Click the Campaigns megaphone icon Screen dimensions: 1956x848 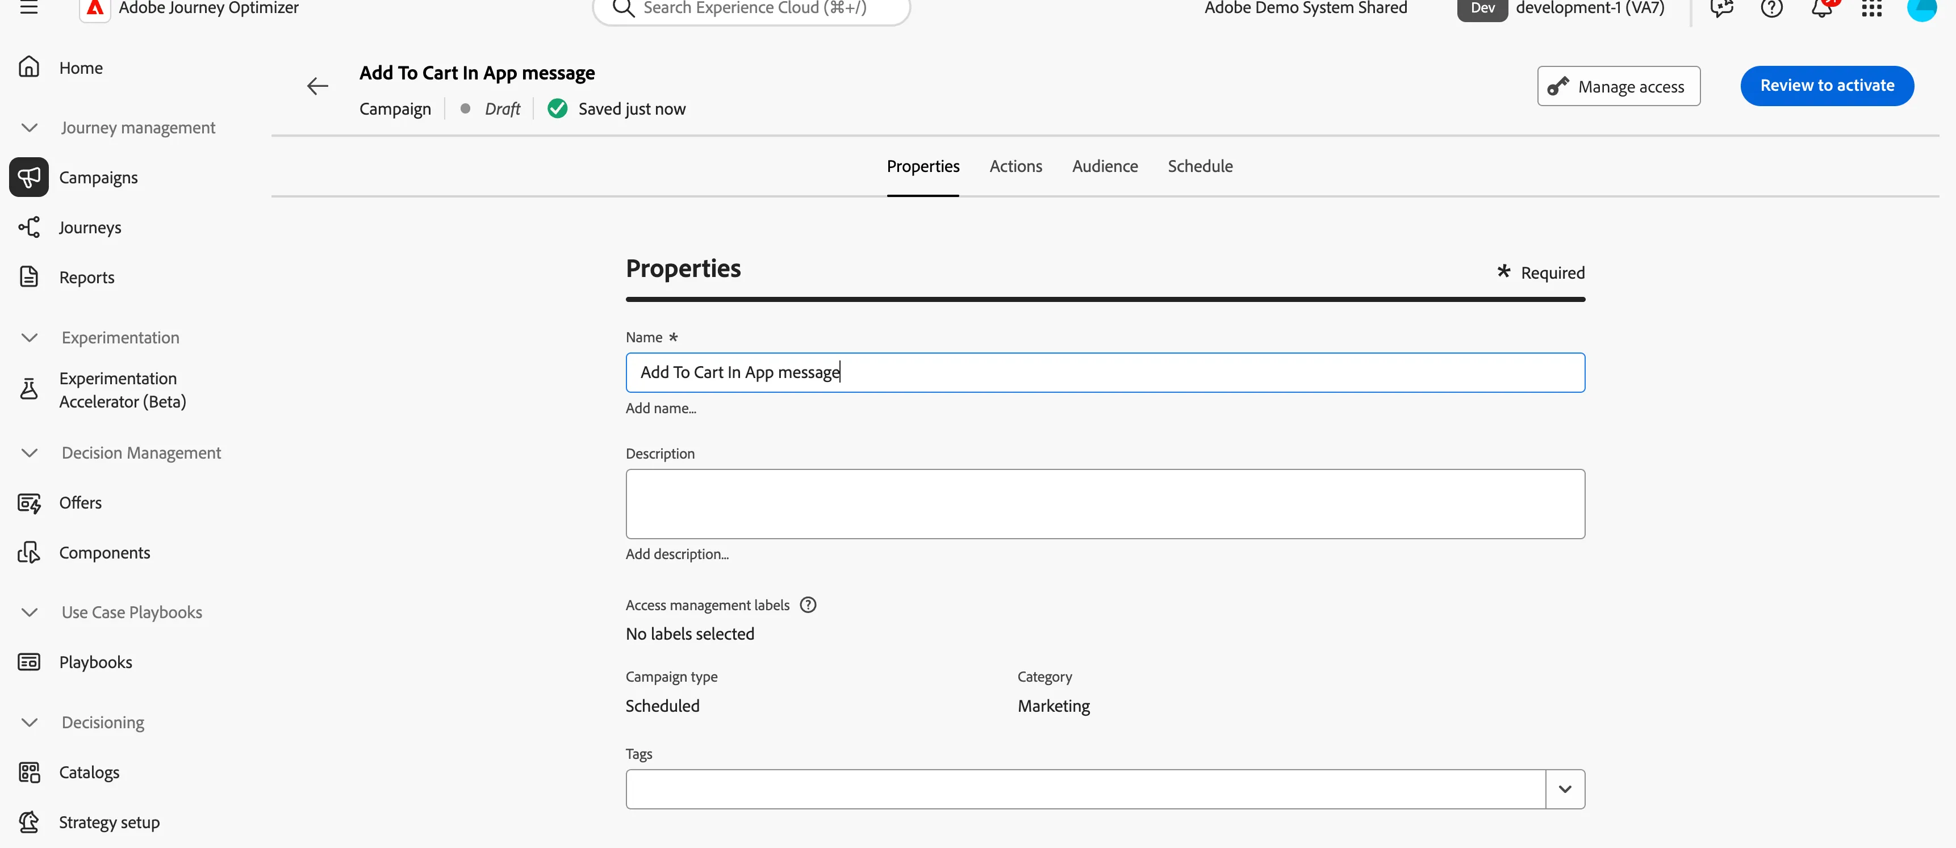click(29, 177)
